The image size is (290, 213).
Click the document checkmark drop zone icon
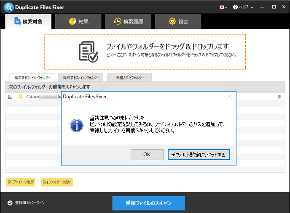pos(89,52)
